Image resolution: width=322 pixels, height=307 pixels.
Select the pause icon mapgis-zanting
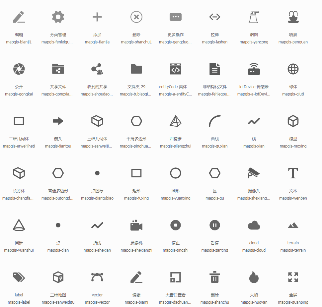215,225
